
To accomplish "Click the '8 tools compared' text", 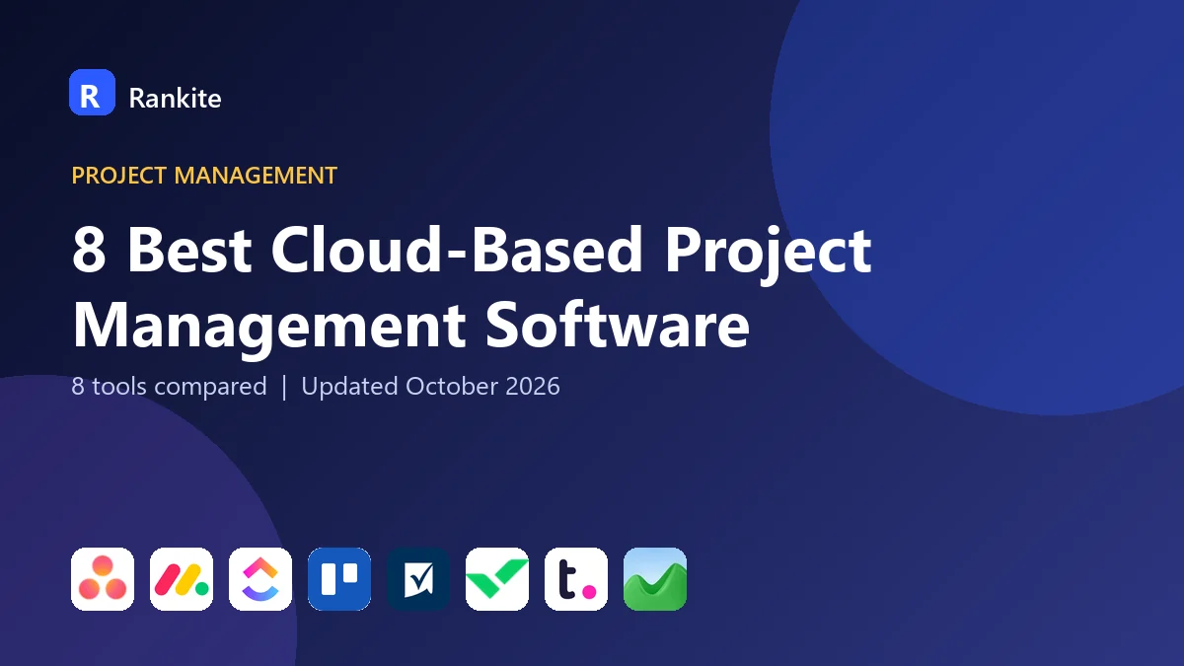I will pos(169,387).
